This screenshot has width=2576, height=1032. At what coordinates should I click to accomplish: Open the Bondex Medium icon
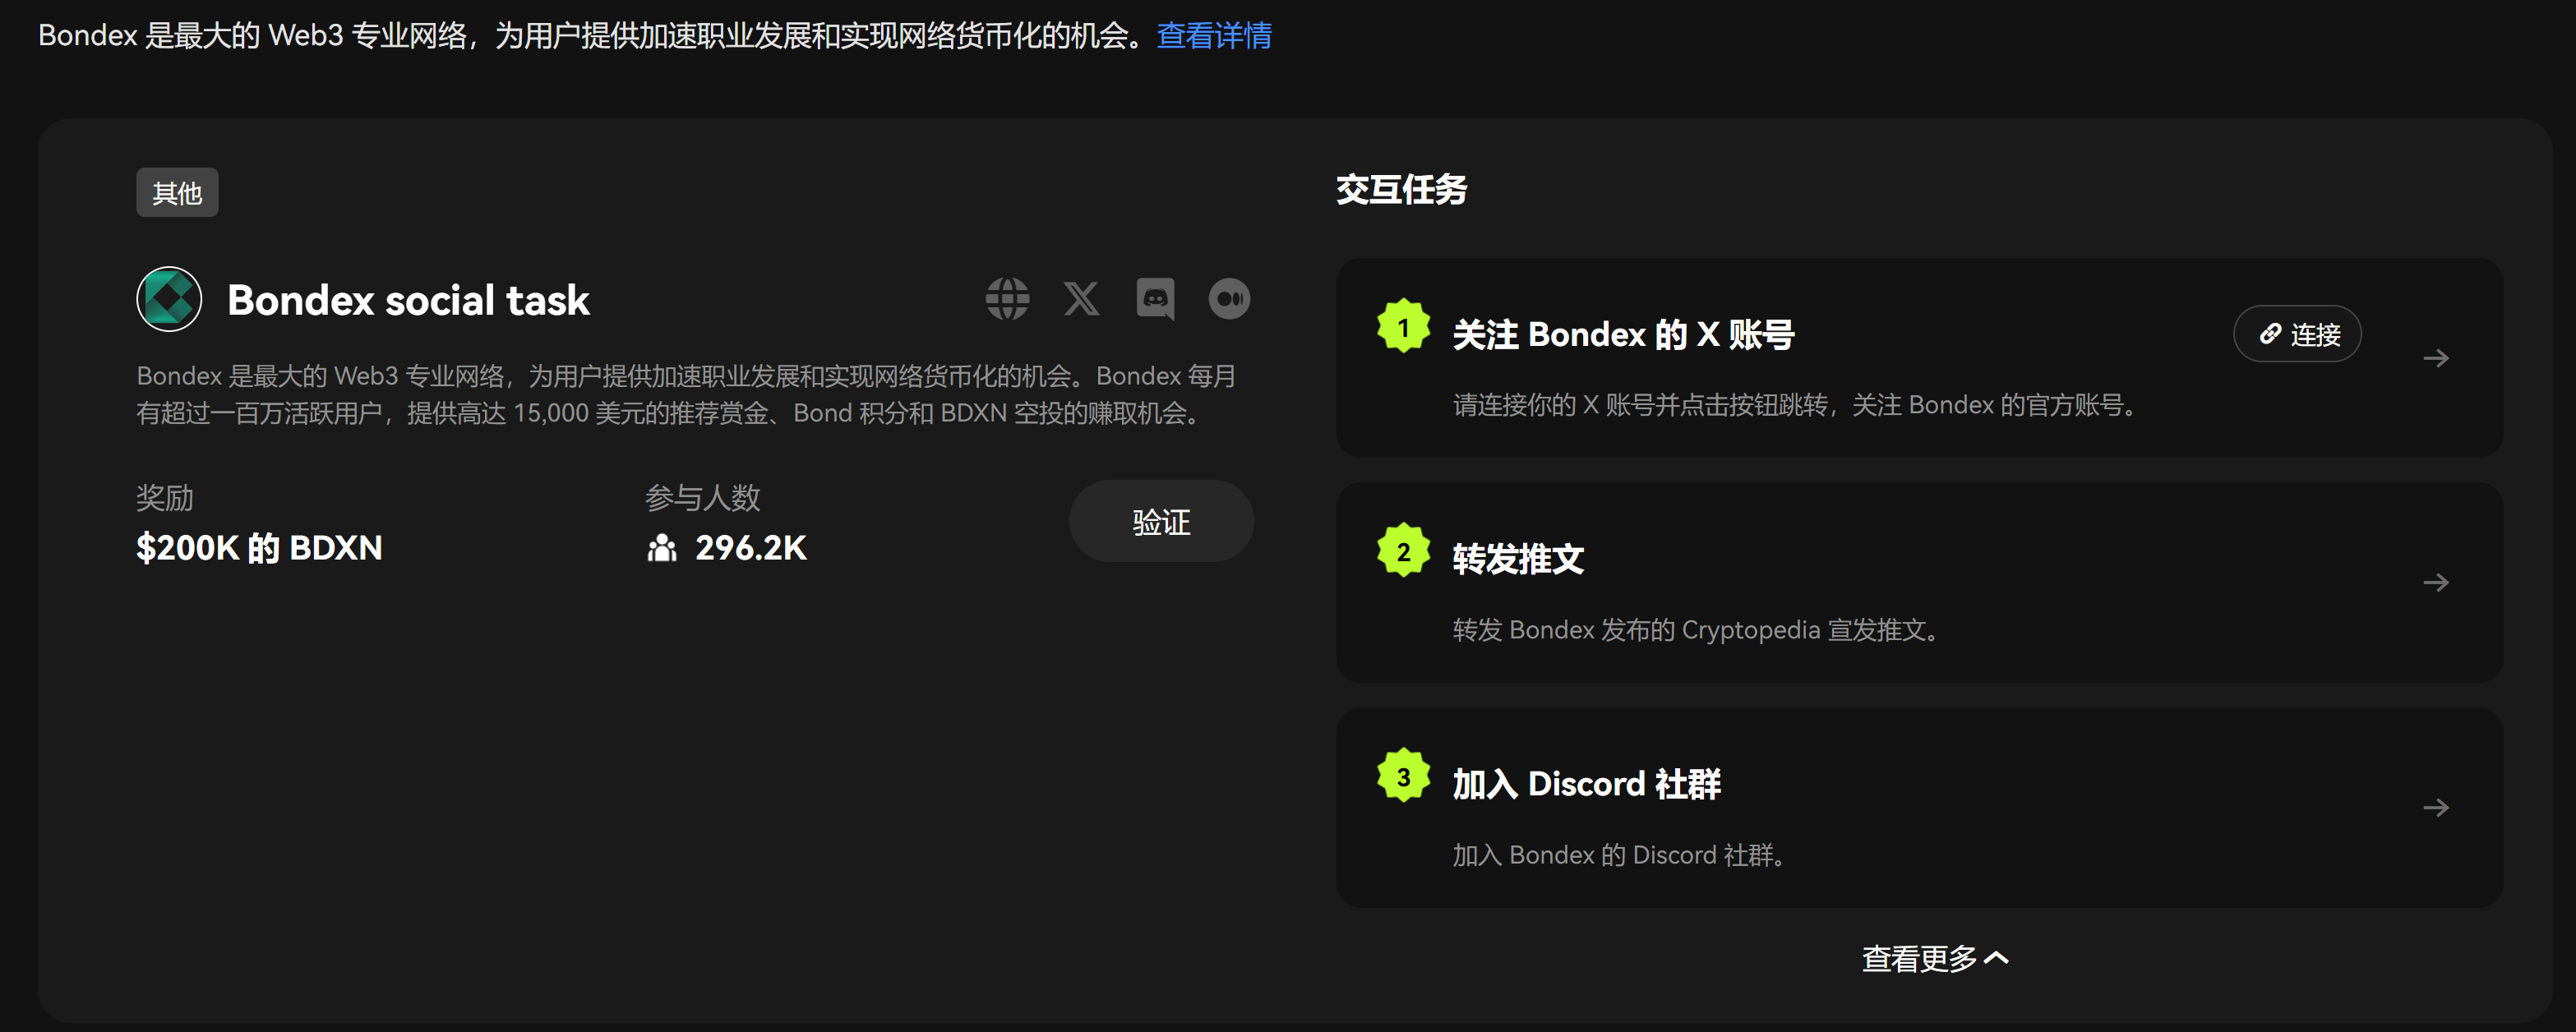click(x=1229, y=299)
